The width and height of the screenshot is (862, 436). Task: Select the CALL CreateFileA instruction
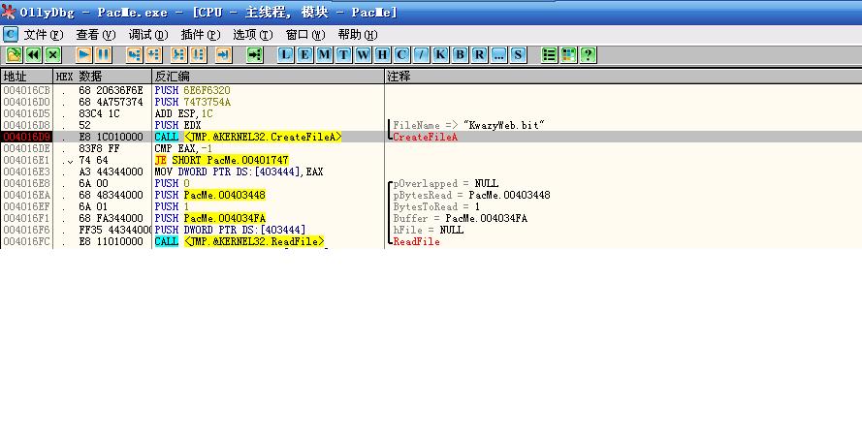click(x=248, y=137)
